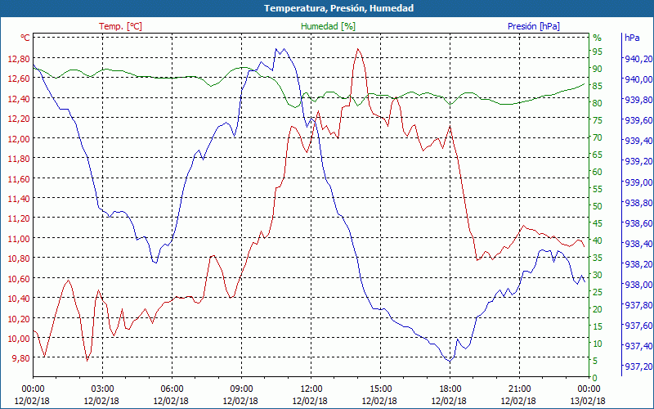The image size is (654, 409).
Task: Click the 12,00 temperature axis value
Action: pos(19,139)
